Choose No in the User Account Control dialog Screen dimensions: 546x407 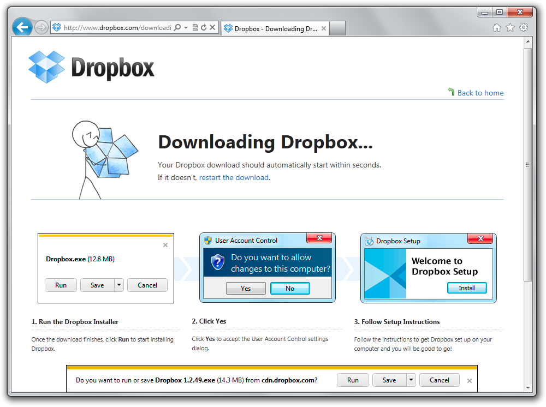coord(290,288)
